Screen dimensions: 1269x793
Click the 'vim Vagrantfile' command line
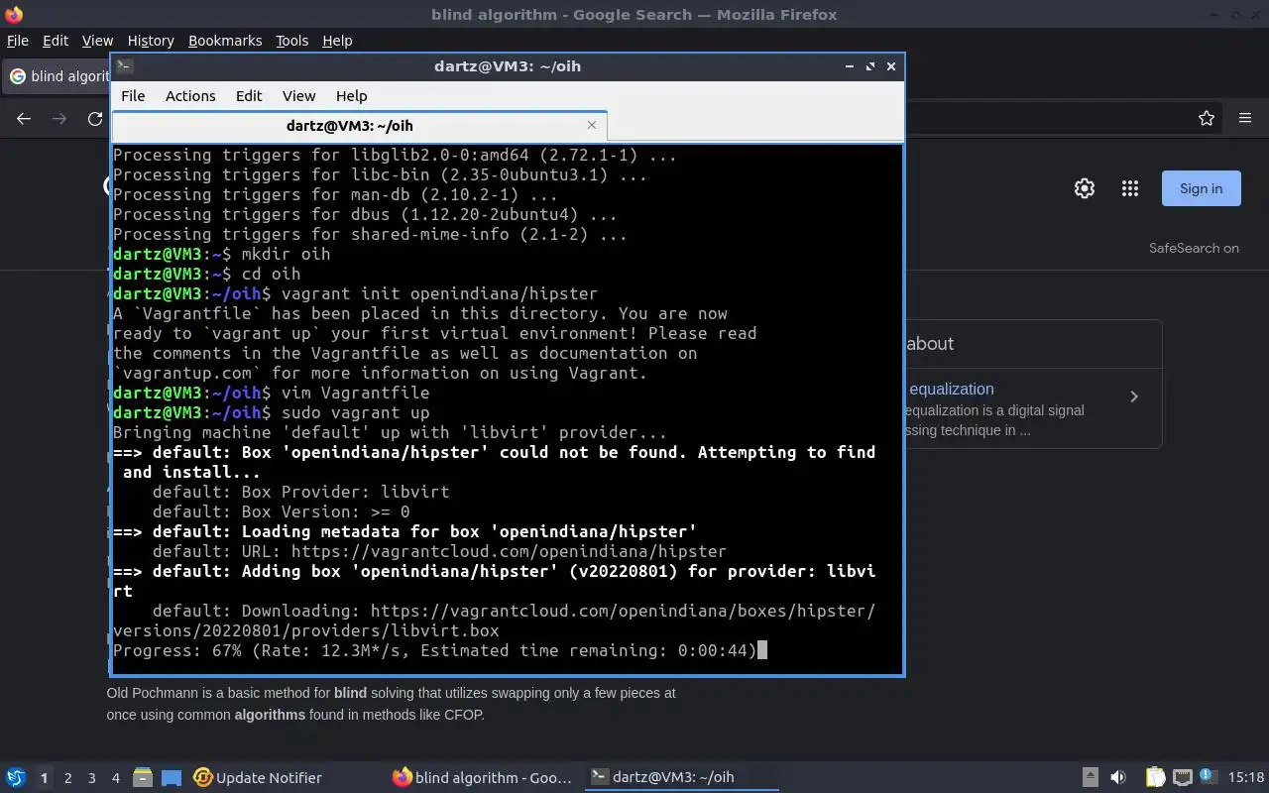pyautogui.click(x=272, y=393)
